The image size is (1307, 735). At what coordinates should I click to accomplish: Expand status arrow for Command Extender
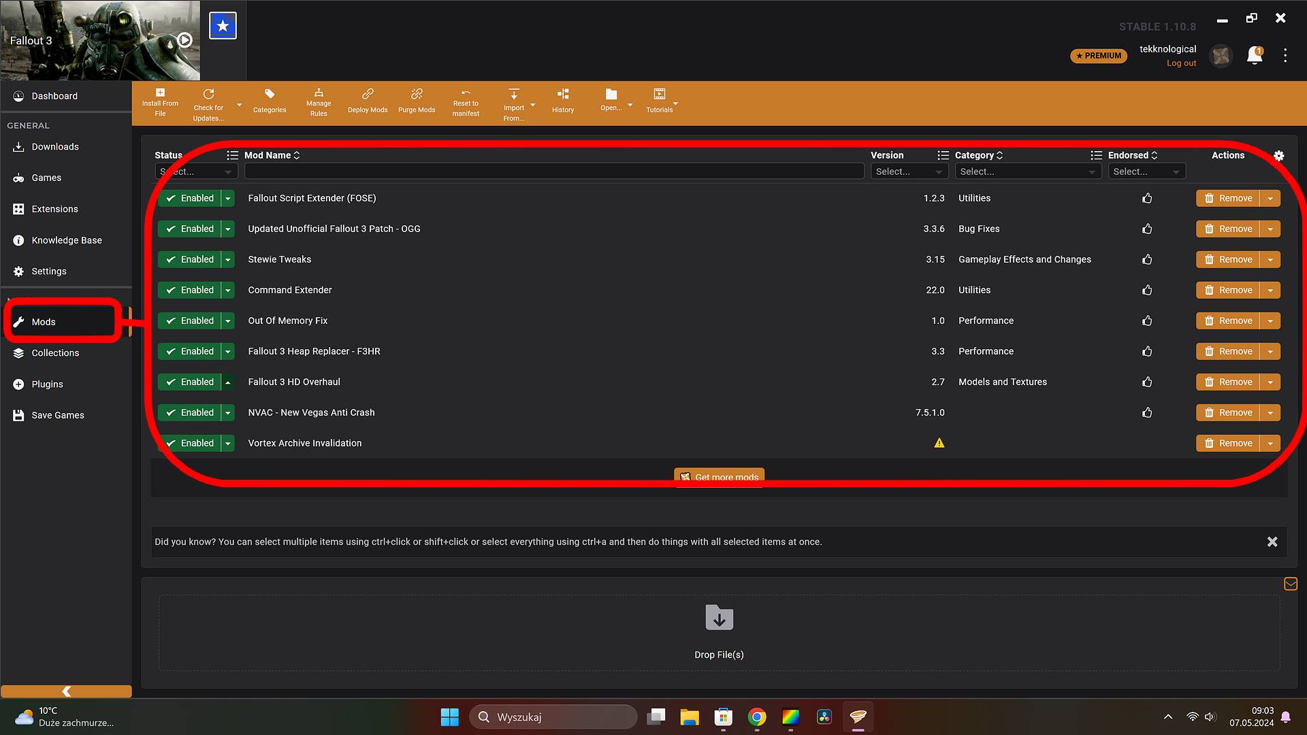click(x=228, y=290)
